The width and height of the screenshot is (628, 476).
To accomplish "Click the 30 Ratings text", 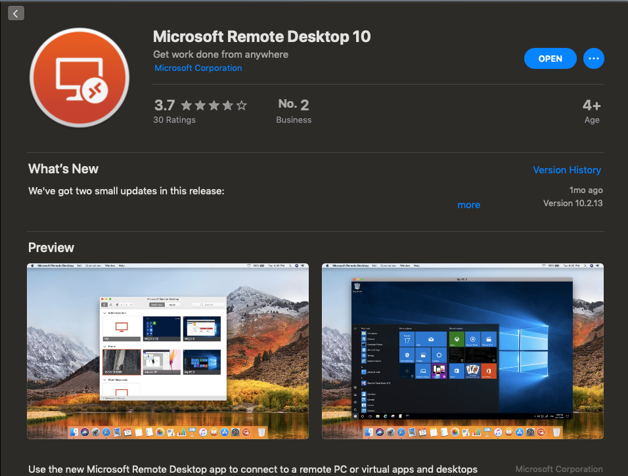I will pos(174,119).
